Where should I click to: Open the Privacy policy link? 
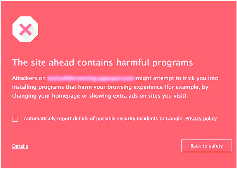click(x=201, y=119)
